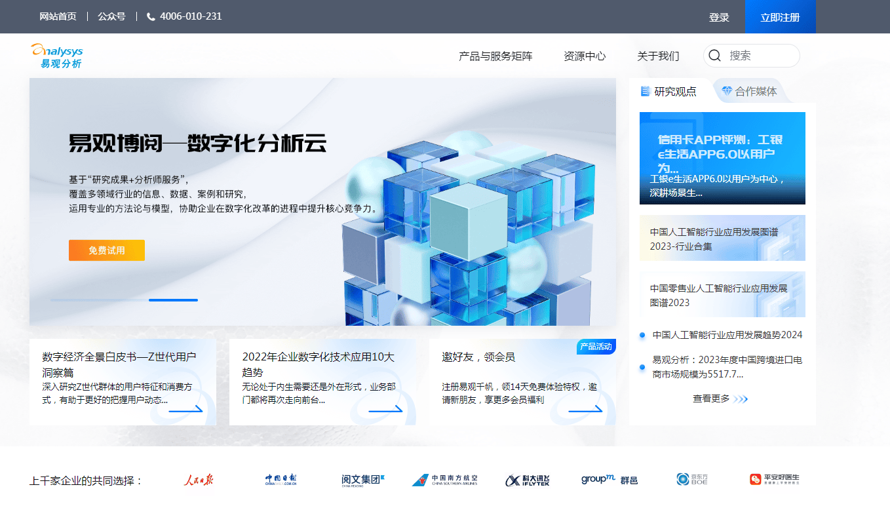The width and height of the screenshot is (890, 523).
Task: Open the 关于我们 navigation menu
Action: pos(659,56)
